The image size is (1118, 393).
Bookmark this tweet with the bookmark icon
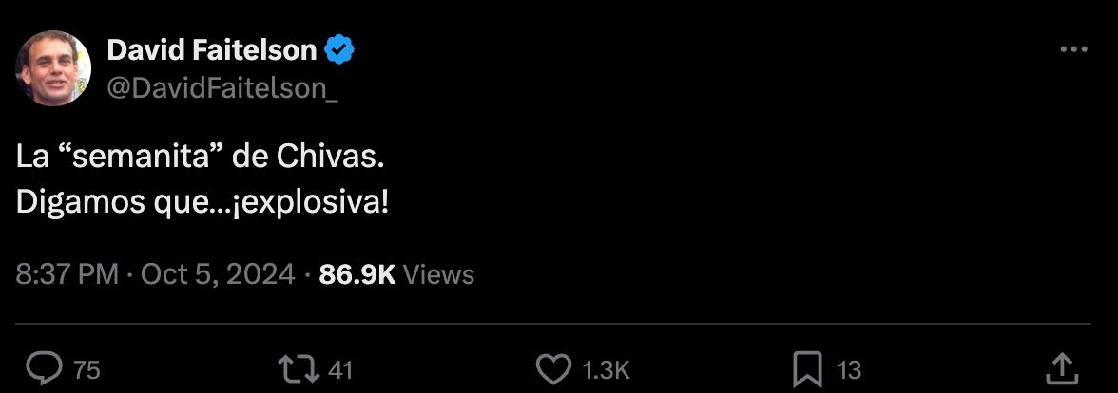pyautogui.click(x=807, y=368)
